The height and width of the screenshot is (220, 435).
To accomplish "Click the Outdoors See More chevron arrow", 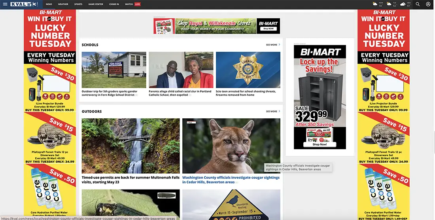I will pyautogui.click(x=279, y=111).
